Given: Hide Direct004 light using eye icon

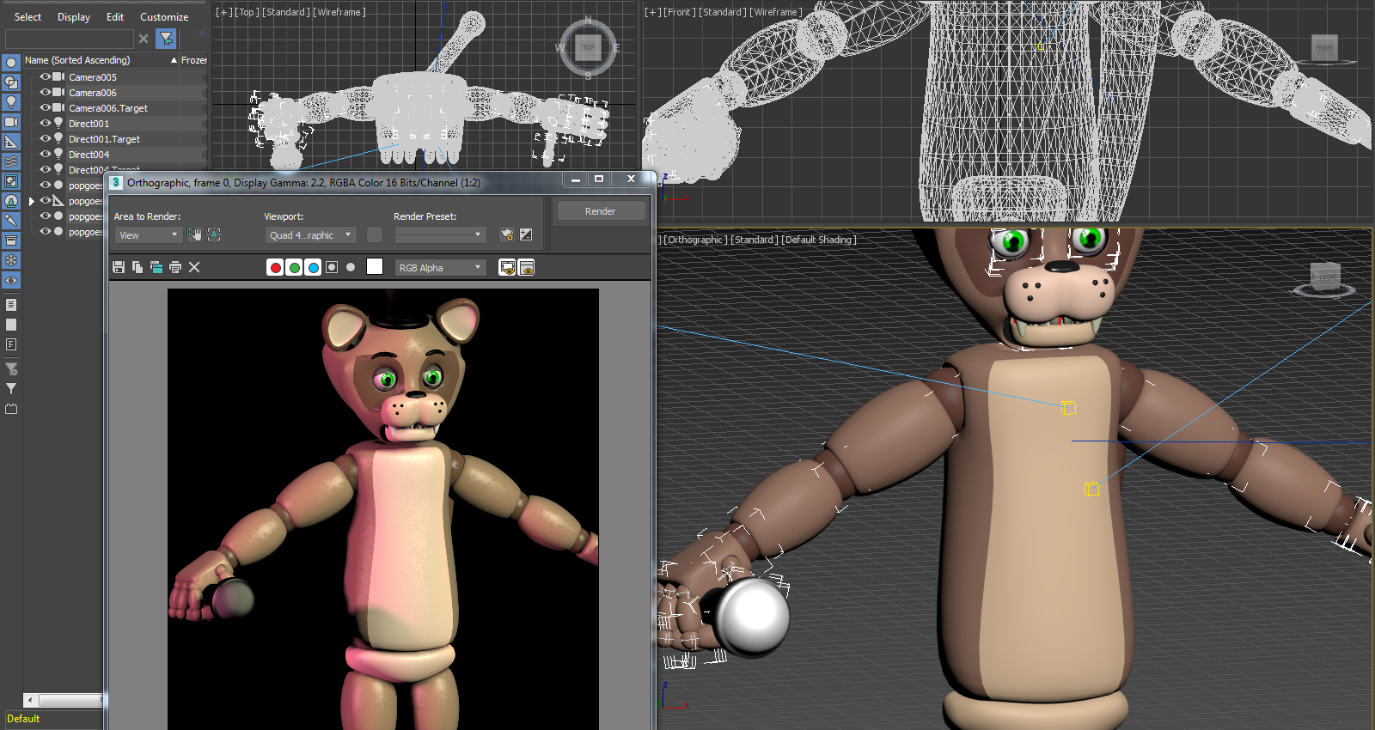Looking at the screenshot, I should [x=46, y=154].
